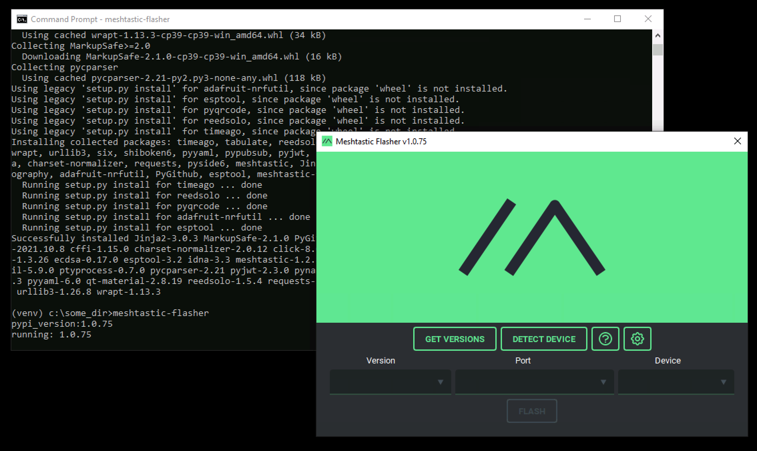Viewport: 757px width, 451px height.
Task: Click the Command Prompt scrollbar thumb
Action: [x=658, y=50]
